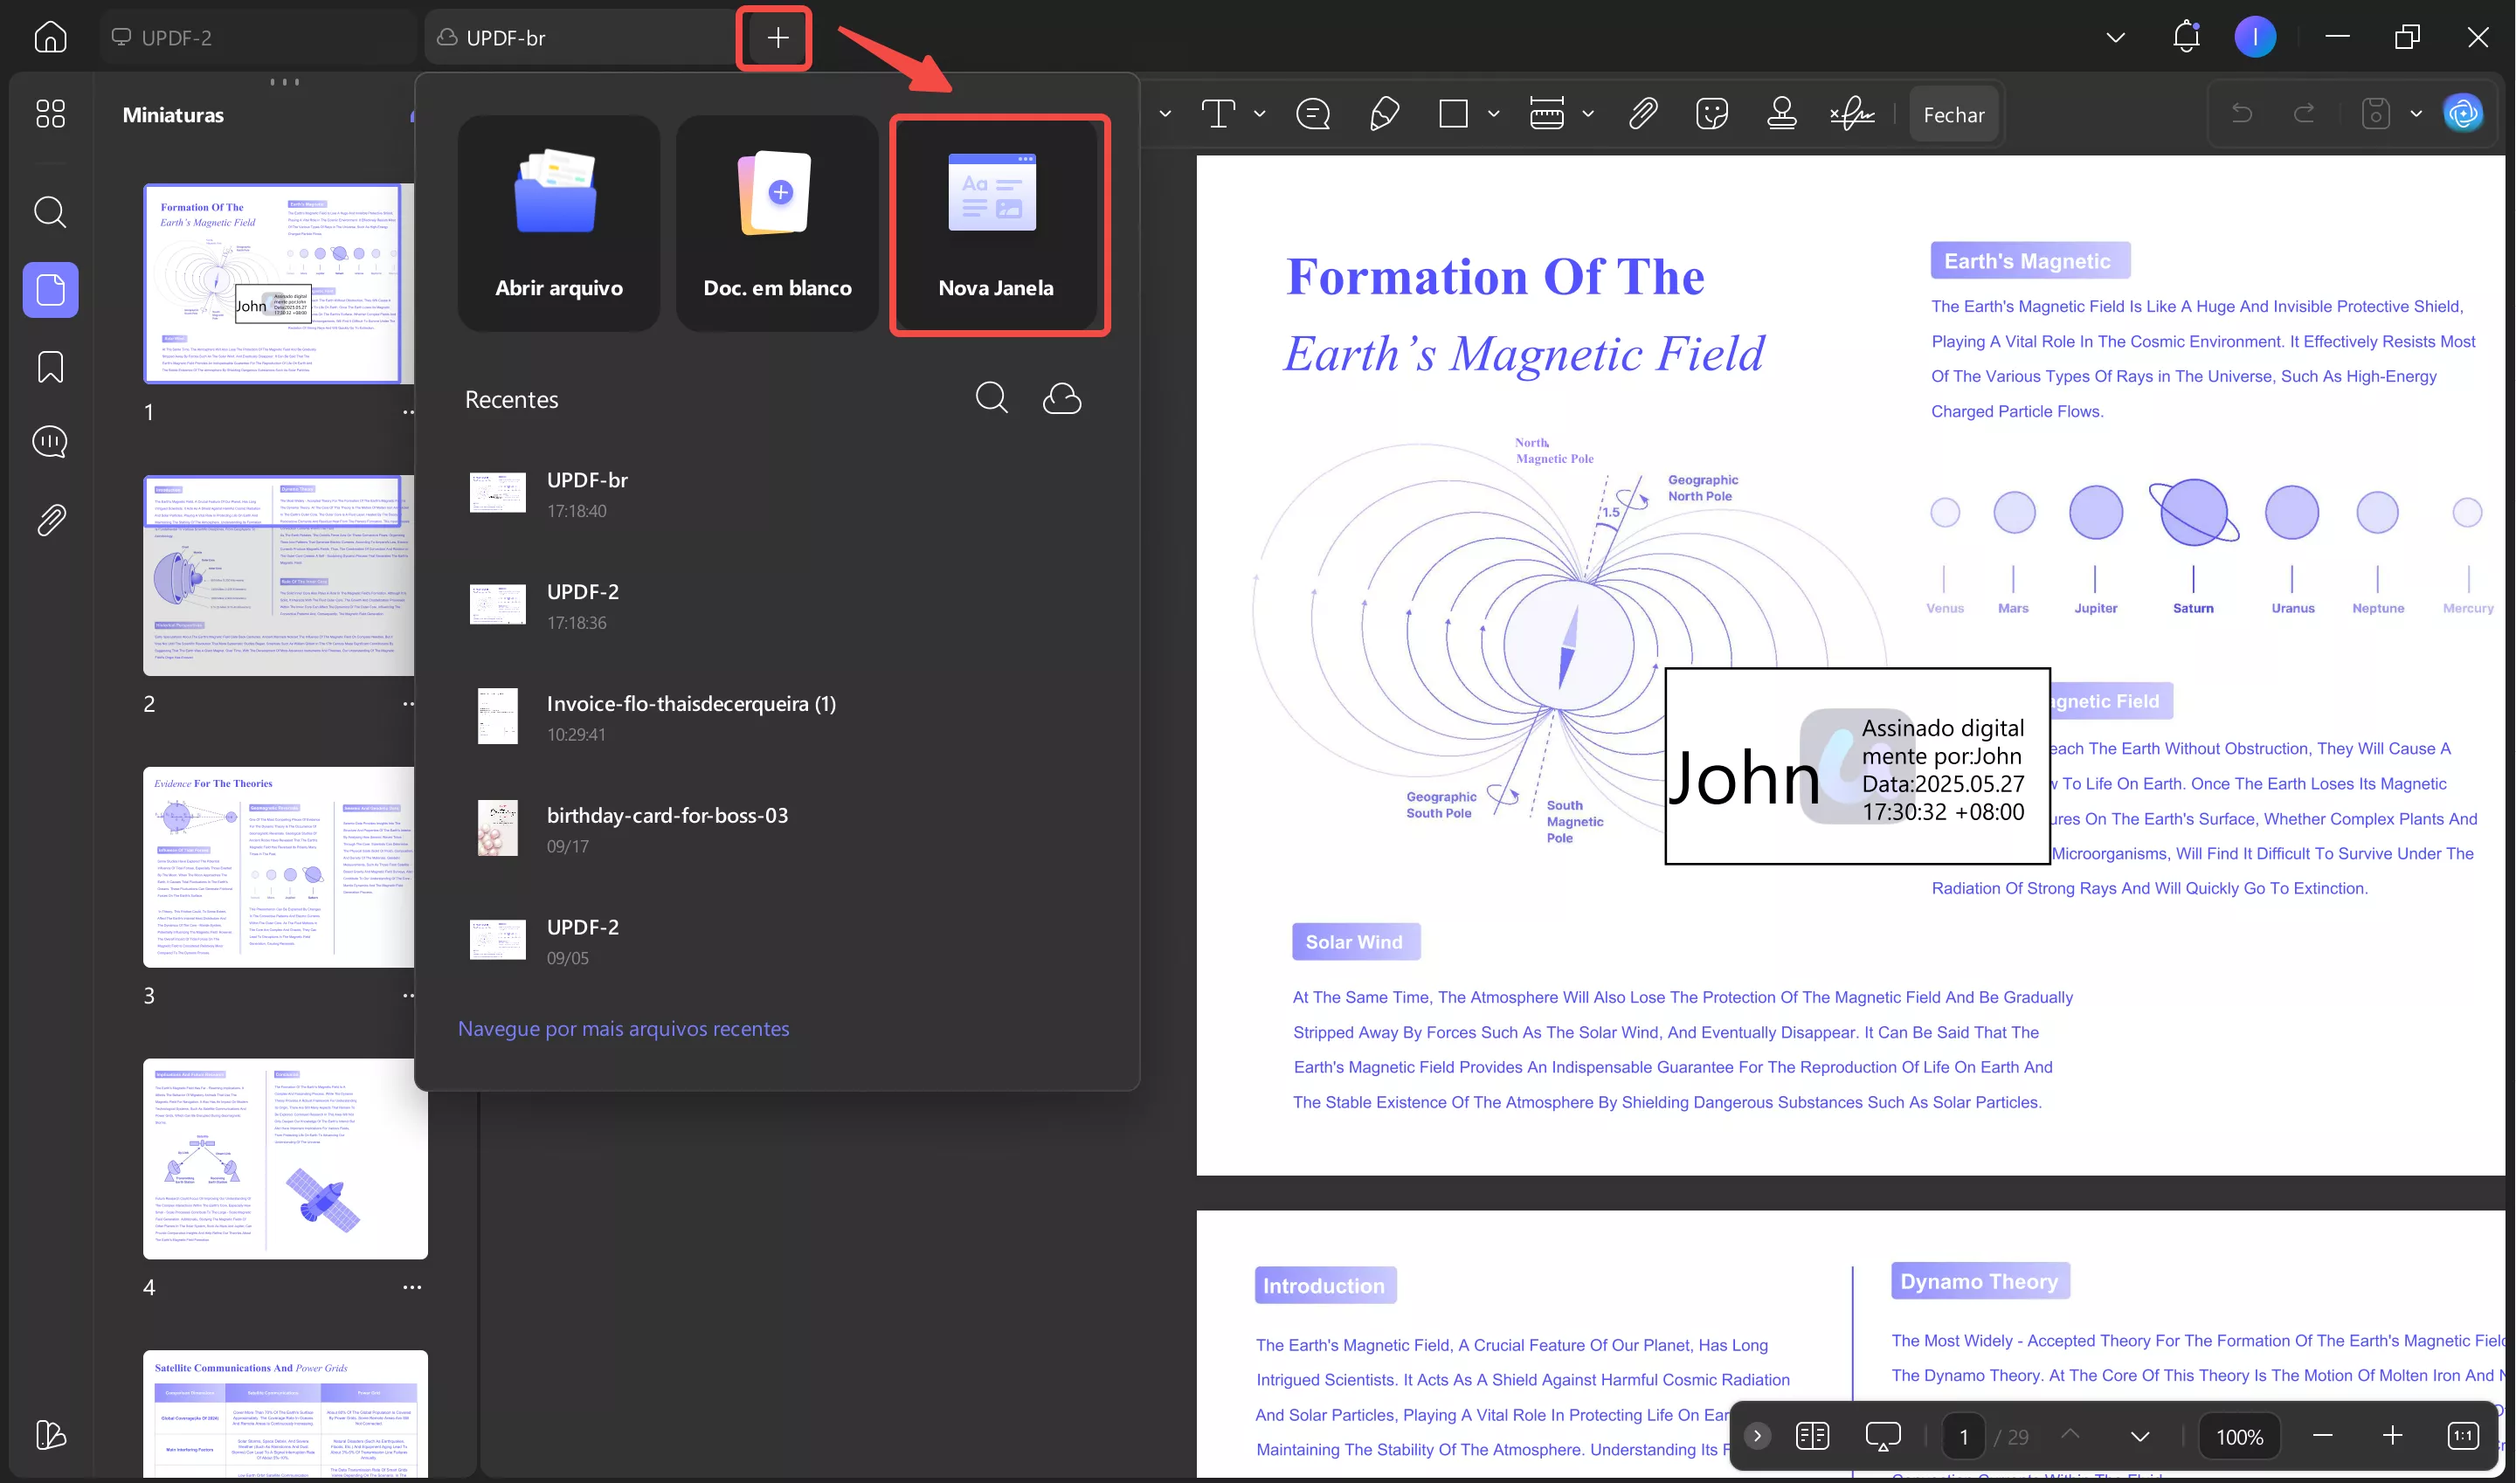Click the cloud icon next to Recentes
Viewport: 2516px width, 1483px height.
click(1061, 399)
